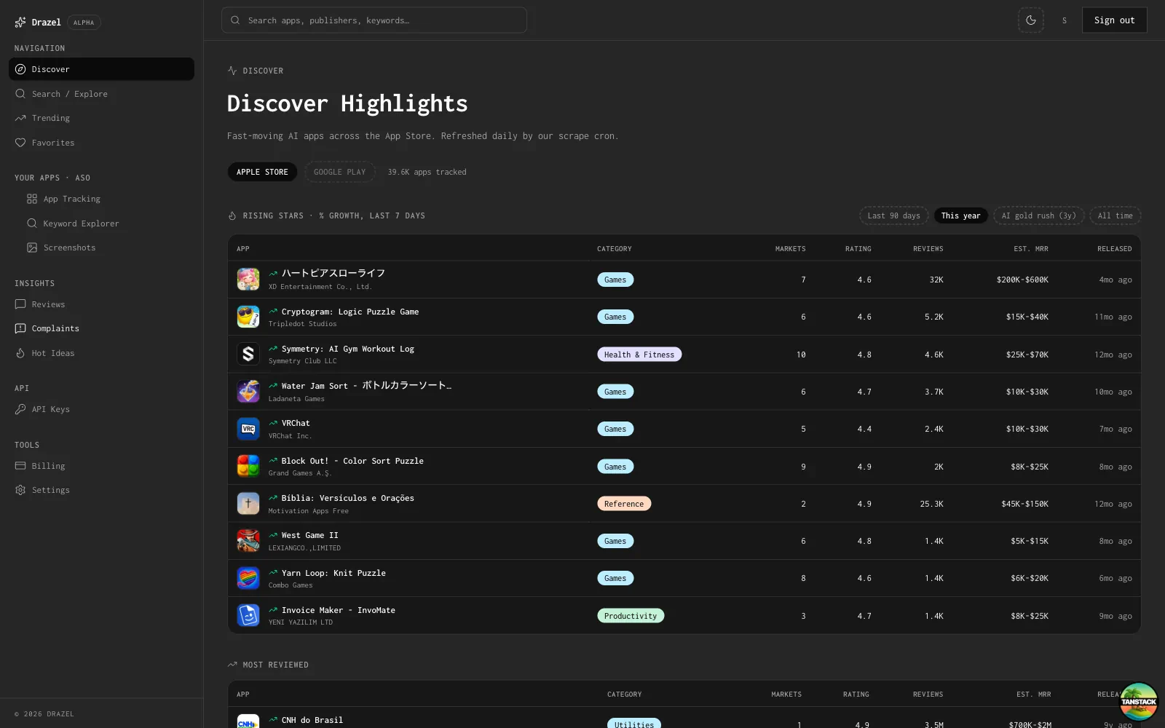Click the Search / Explore magnifier icon

pos(20,94)
